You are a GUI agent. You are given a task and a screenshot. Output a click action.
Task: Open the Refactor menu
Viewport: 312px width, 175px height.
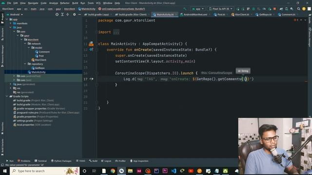coord(65,3)
